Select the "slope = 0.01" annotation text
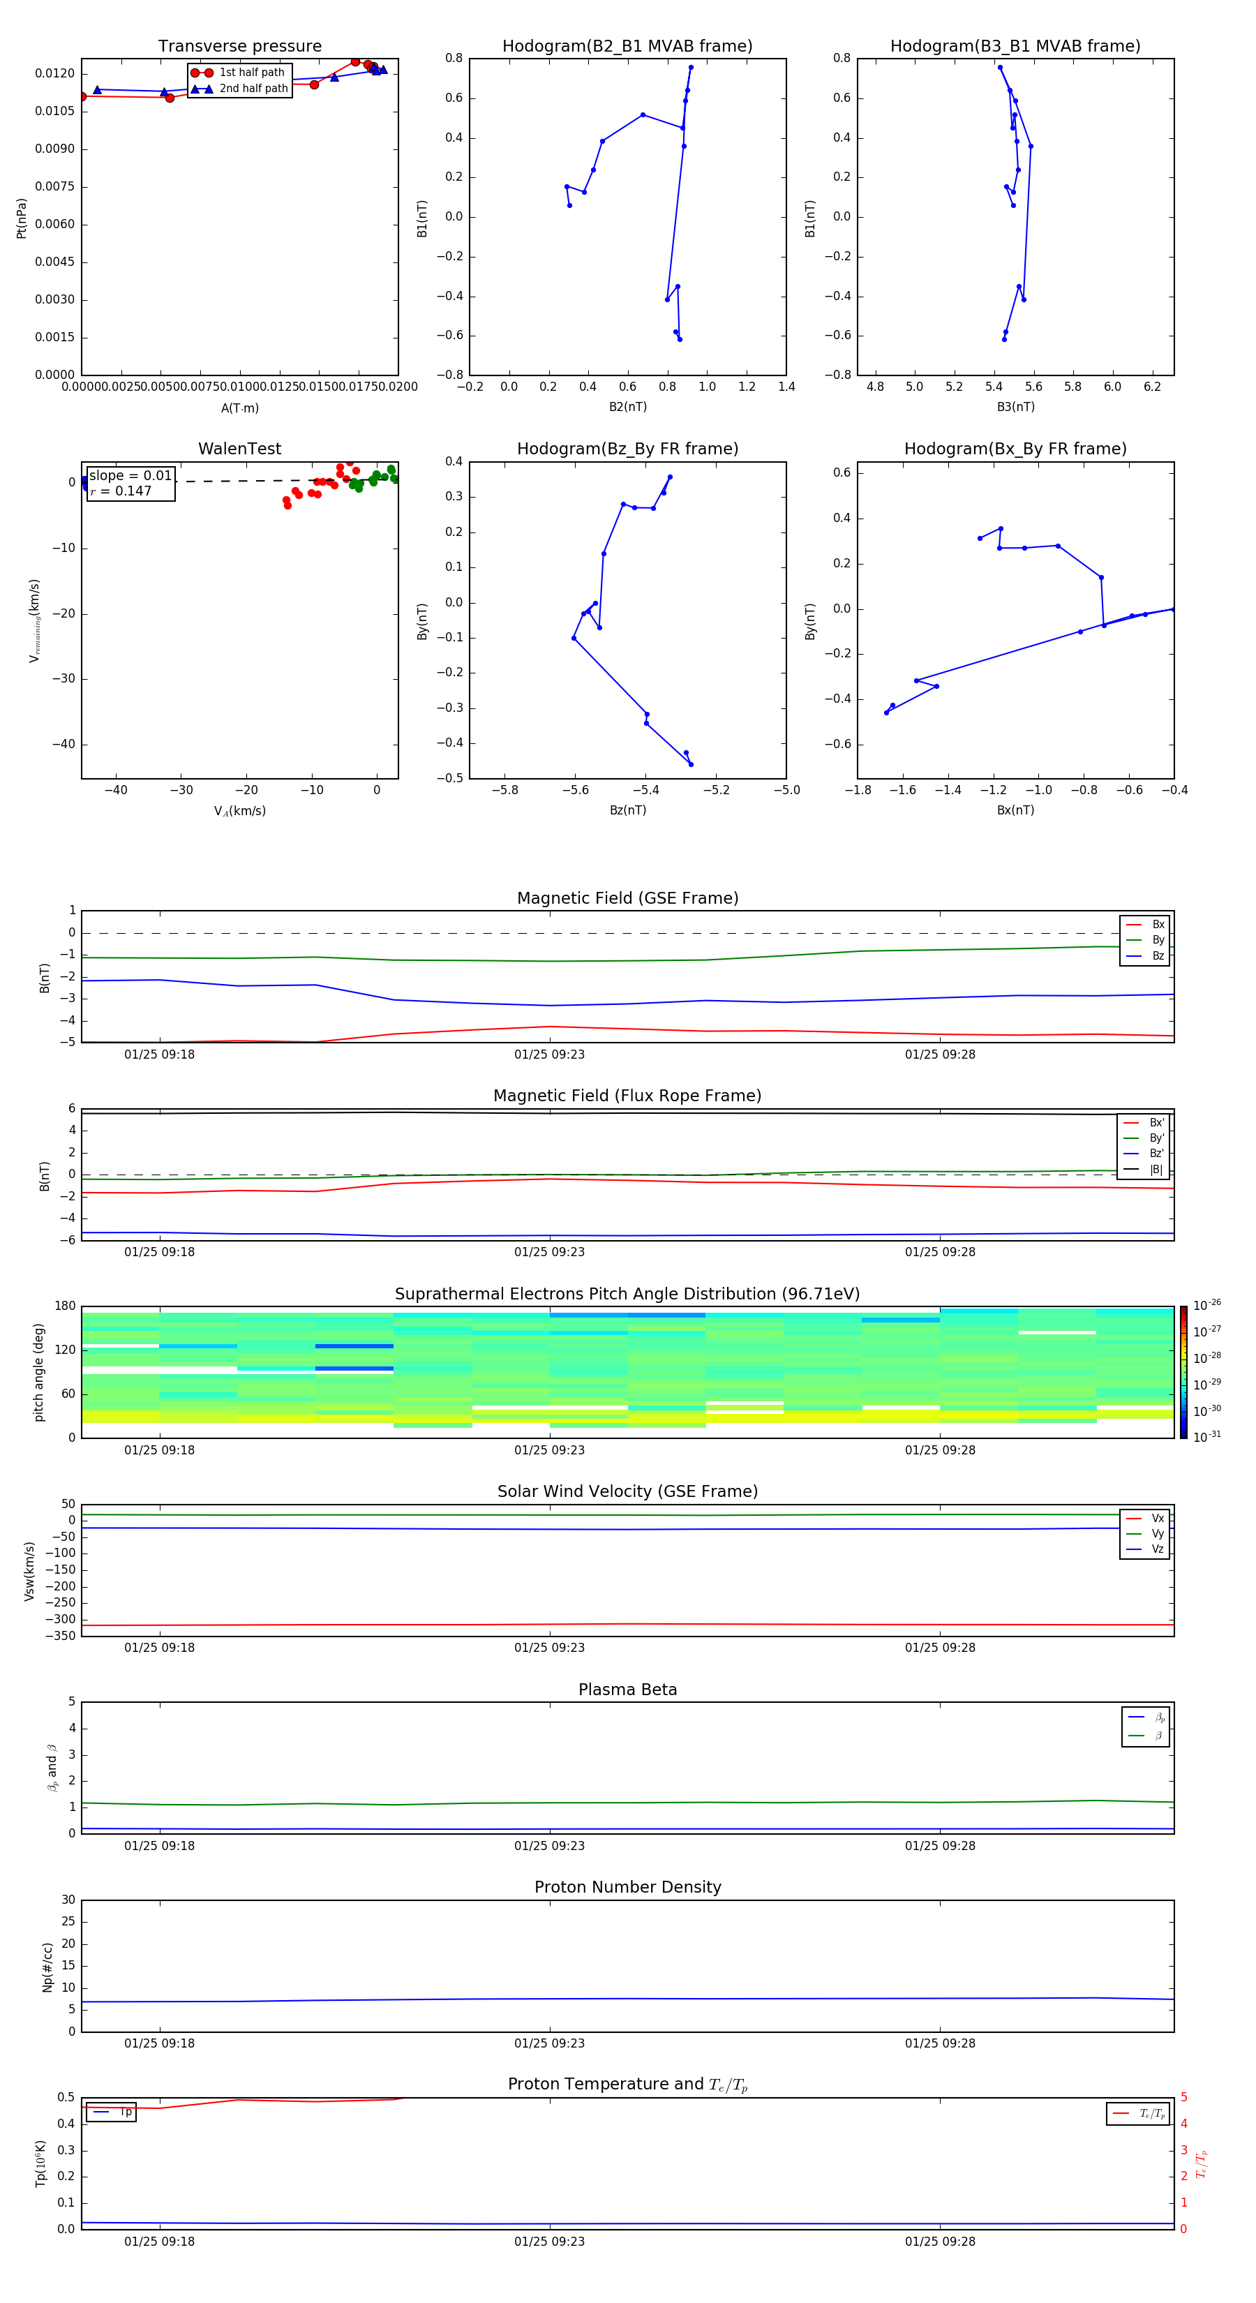Screen dimensions: 1256x2303 (130, 476)
